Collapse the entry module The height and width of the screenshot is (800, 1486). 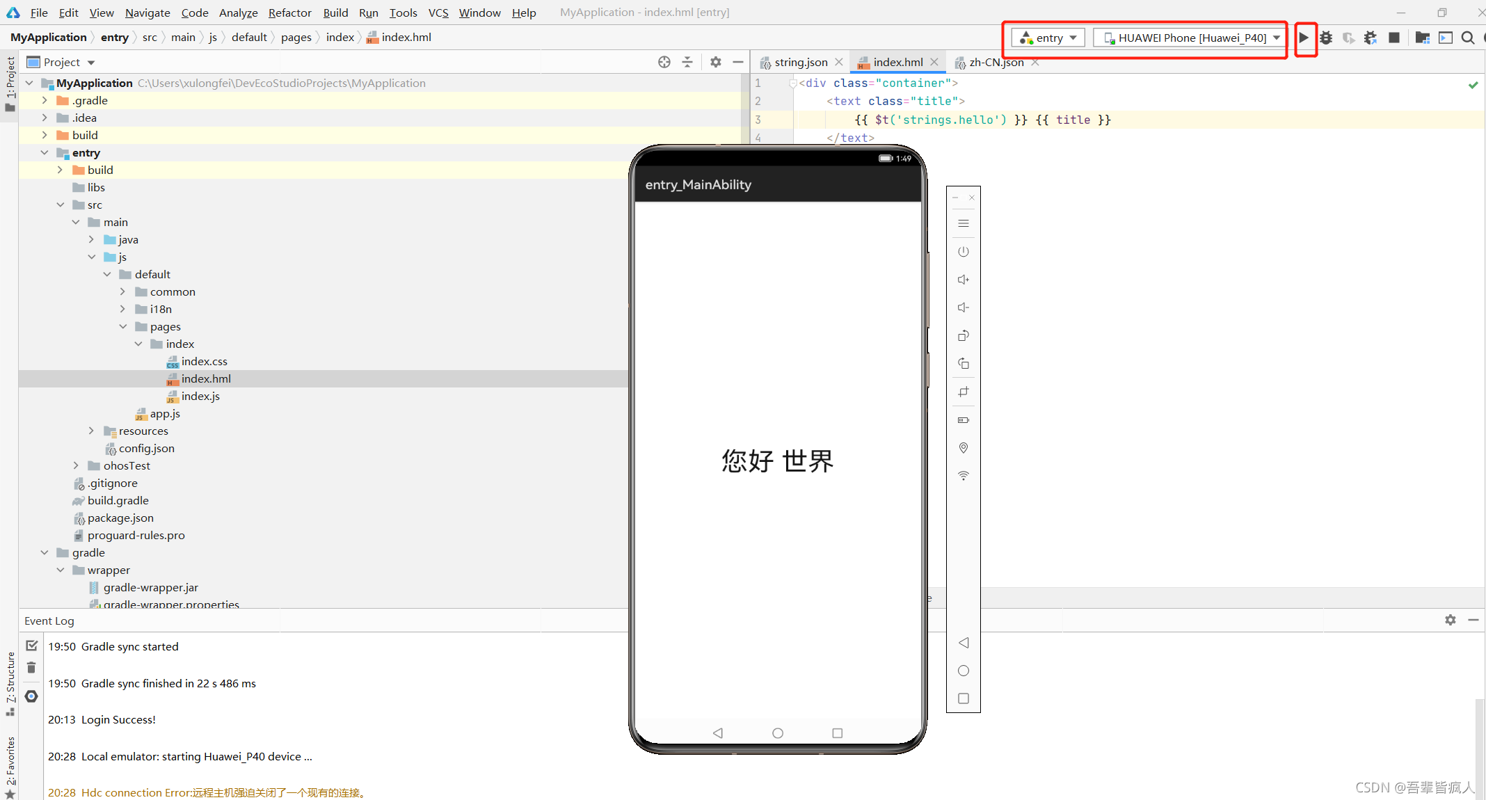(x=45, y=152)
